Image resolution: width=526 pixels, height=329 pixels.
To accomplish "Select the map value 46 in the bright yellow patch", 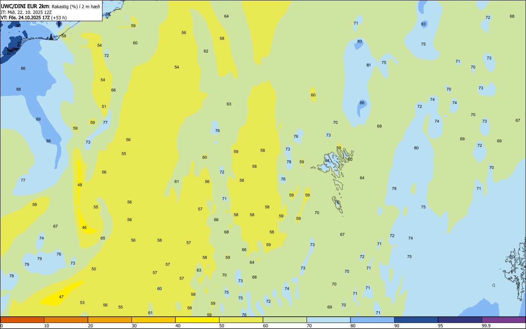I will 84,228.
